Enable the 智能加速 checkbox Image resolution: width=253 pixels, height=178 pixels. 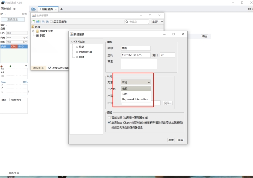point(109,118)
